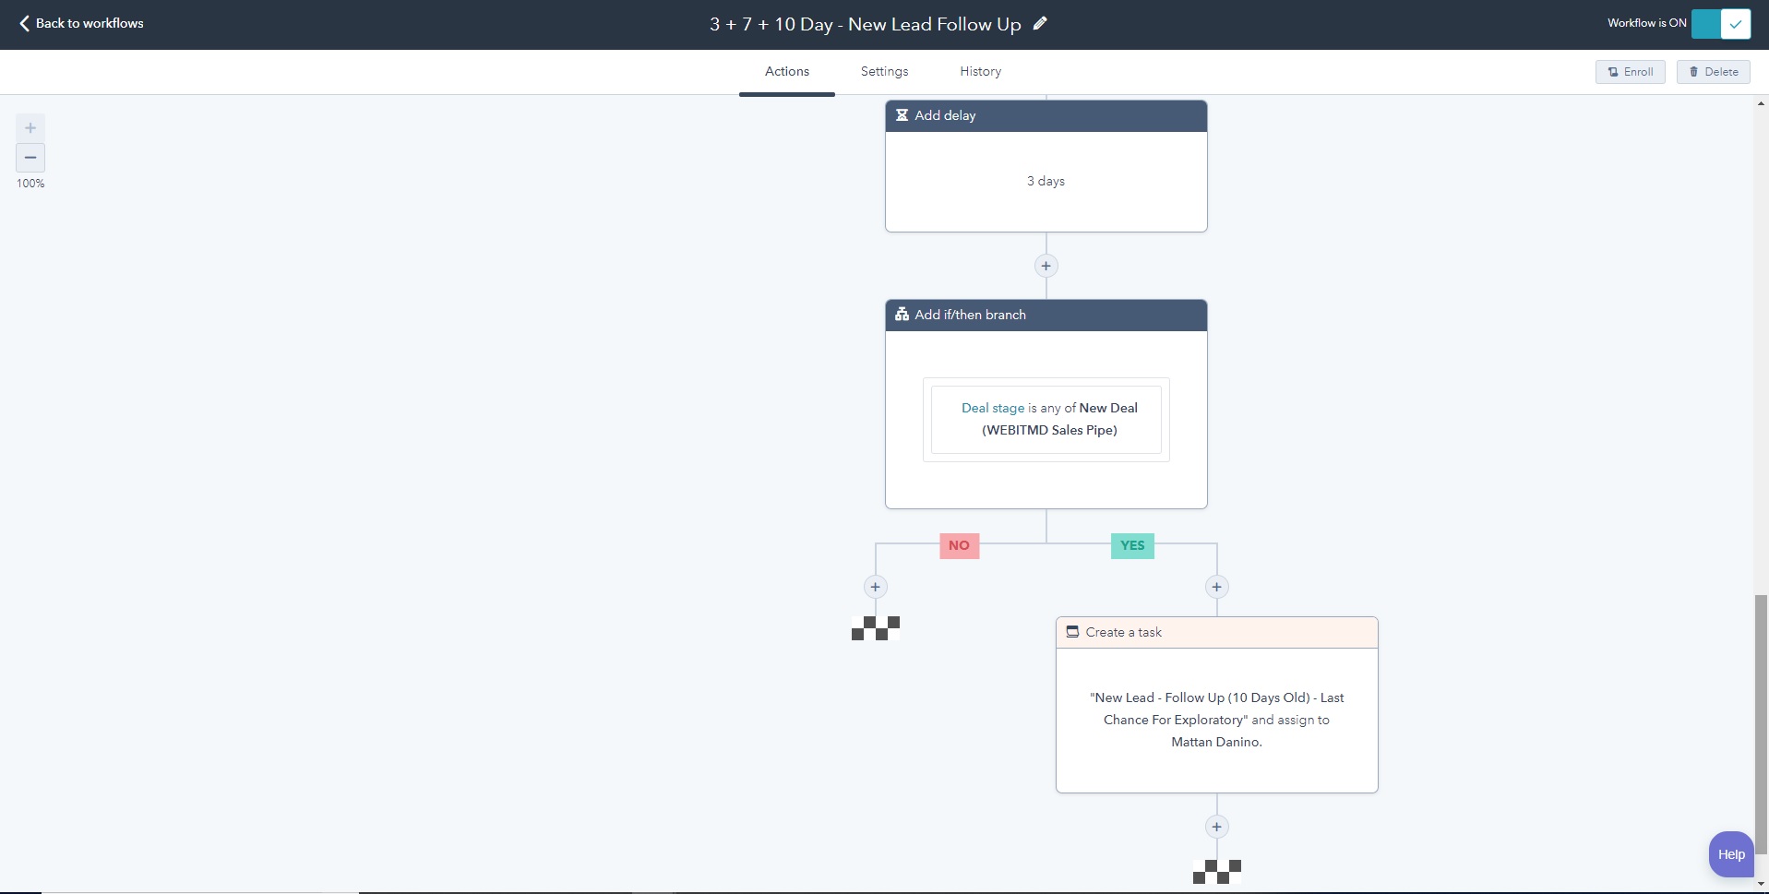Screen dimensions: 1769x894
Task: Click hourglass icon on Add delay card
Action: [x=902, y=115]
